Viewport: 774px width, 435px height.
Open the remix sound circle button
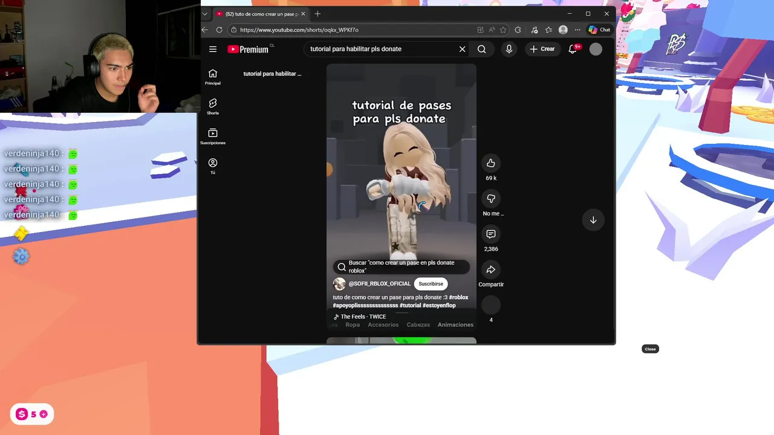(491, 305)
